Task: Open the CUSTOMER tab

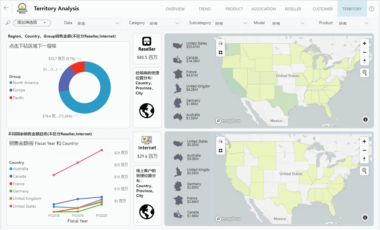Action: [322, 9]
